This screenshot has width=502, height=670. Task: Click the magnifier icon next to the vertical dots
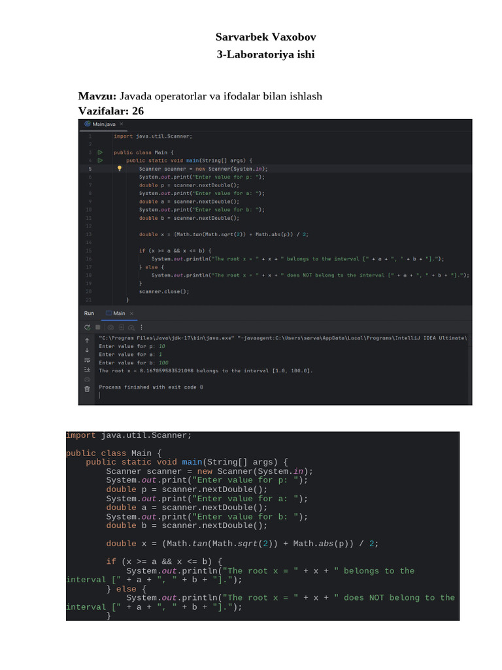pos(131,328)
